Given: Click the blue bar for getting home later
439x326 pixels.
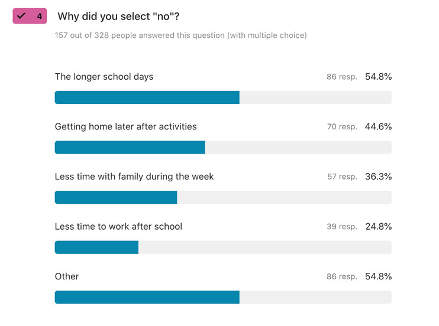Looking at the screenshot, I should coord(130,147).
